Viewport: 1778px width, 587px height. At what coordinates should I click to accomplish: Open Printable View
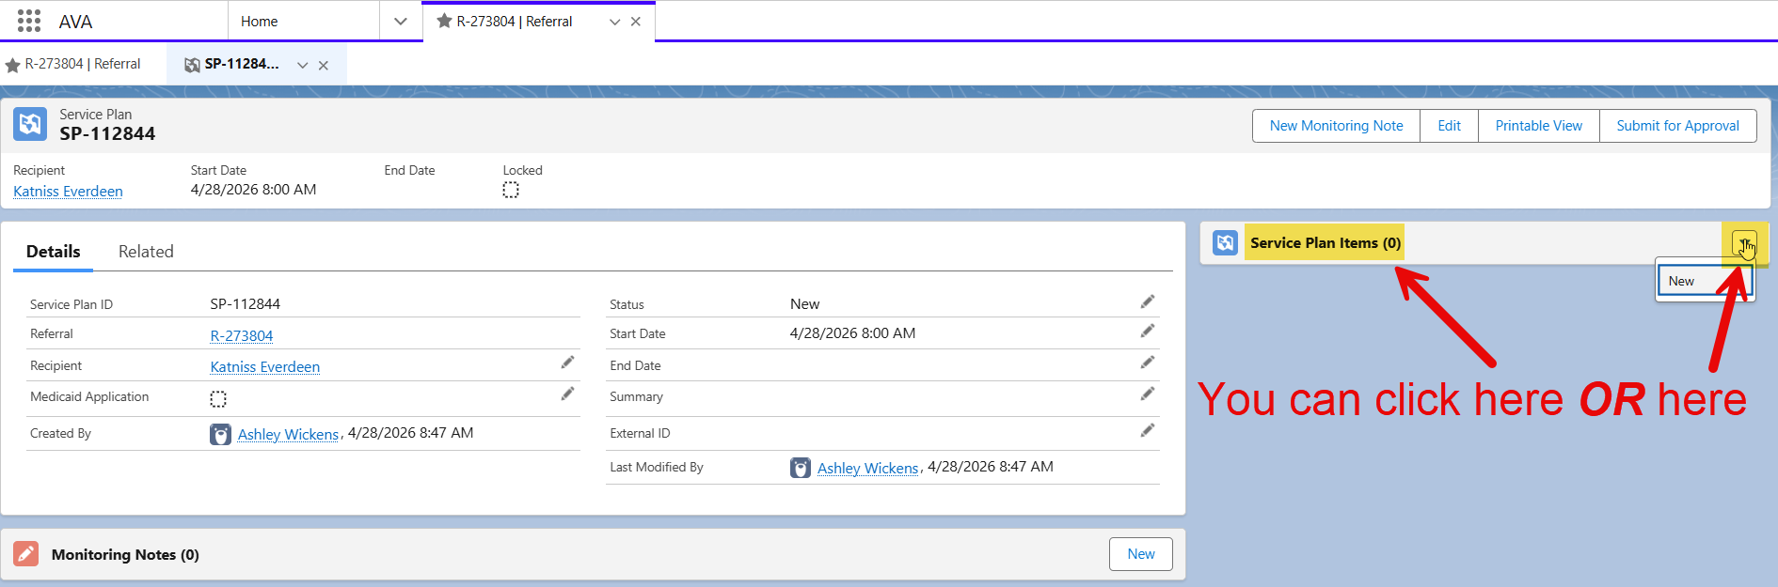[x=1539, y=126]
